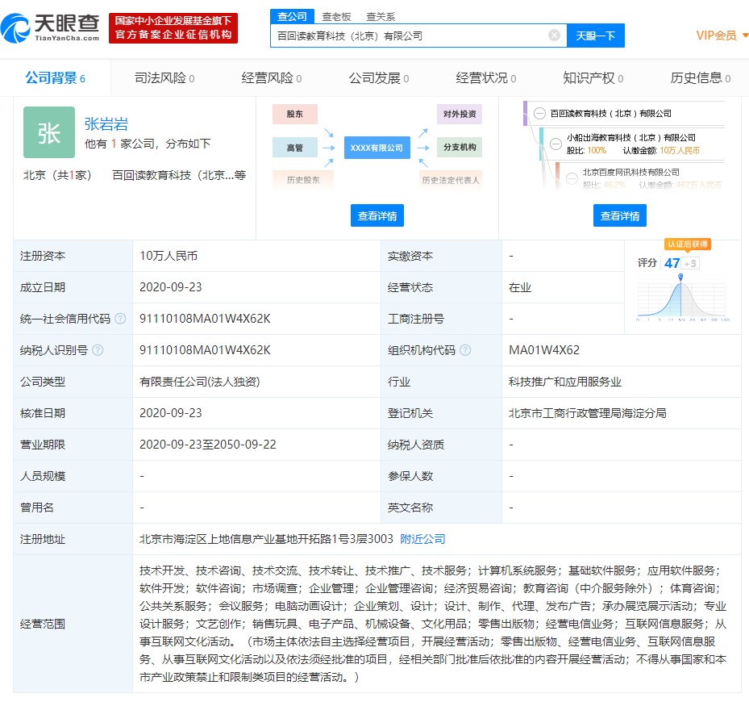Collapse the 百回读教育科技 tree node
The image size is (749, 706).
coord(539,113)
